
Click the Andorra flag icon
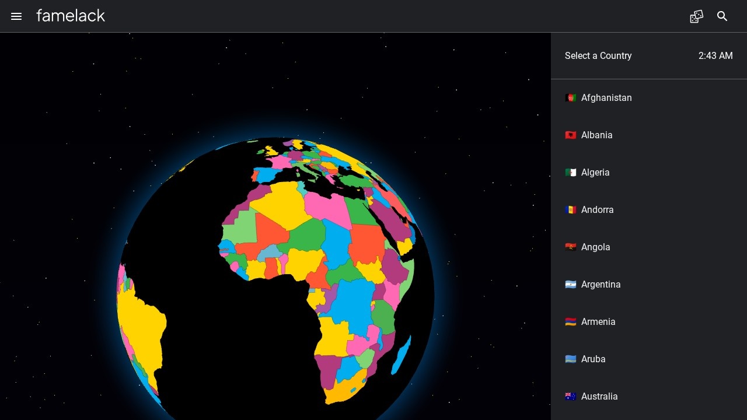(x=571, y=210)
